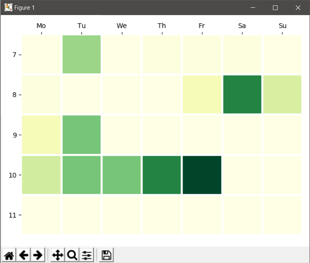Toggle zoom-to-rectangle mode

pos(72,255)
